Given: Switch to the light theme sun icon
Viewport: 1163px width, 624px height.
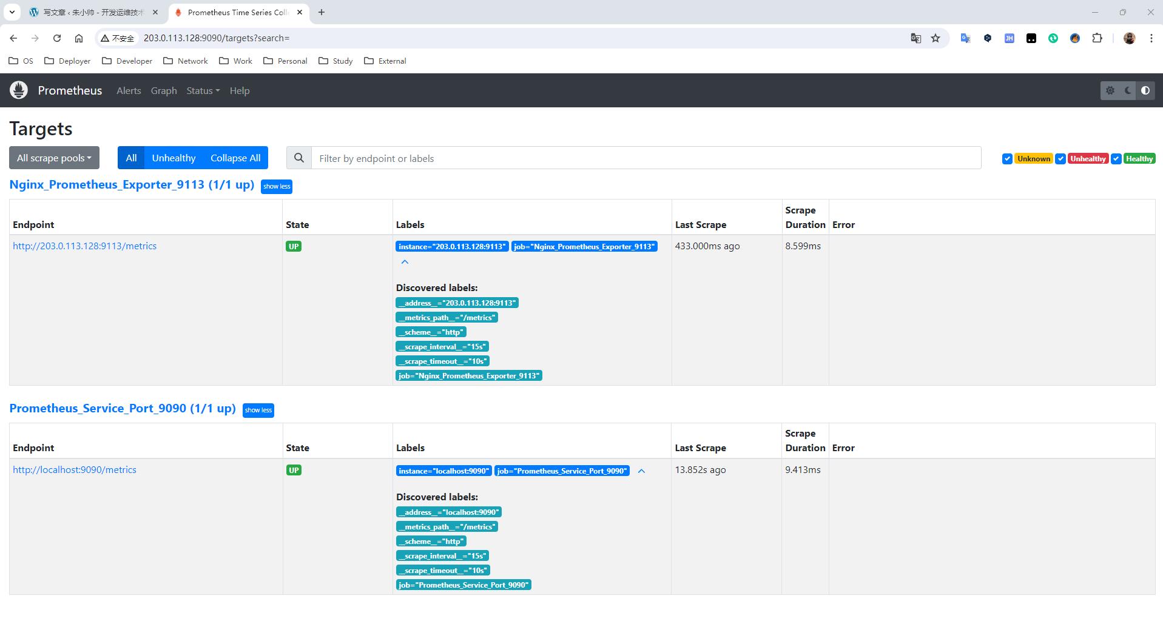Looking at the screenshot, I should [1110, 90].
